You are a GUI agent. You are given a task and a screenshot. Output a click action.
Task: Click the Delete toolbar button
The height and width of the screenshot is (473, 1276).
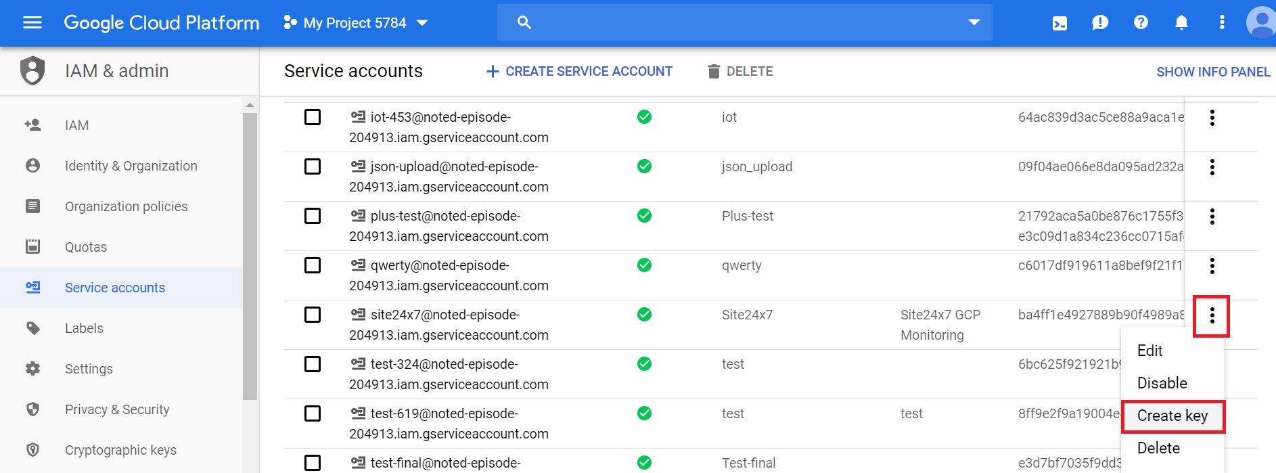pyautogui.click(x=740, y=71)
